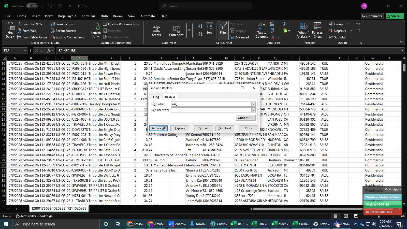This screenshot has width=407, height=229.
Task: Click the Show Detail outline icon
Action: coord(358,24)
